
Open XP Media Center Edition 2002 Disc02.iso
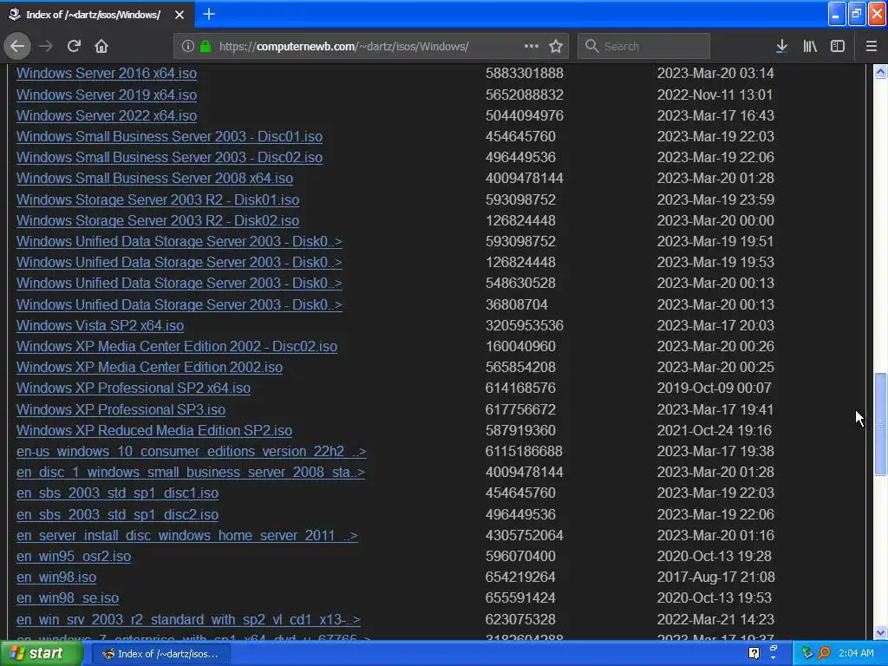[x=177, y=347]
